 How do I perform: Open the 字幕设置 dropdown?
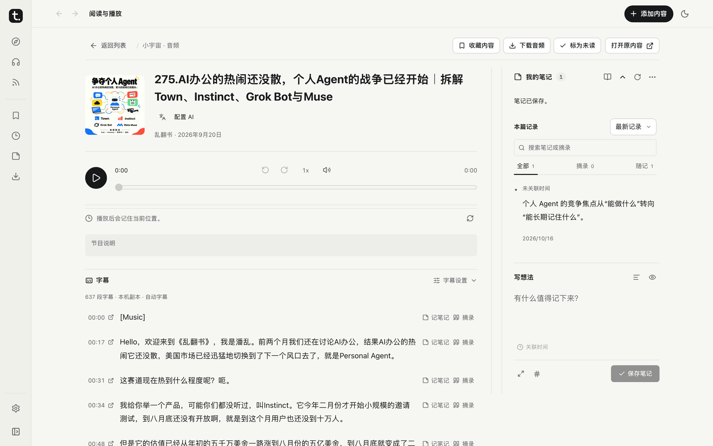coord(455,280)
